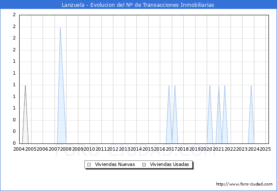
Task: Click the Viviendas Nuevas legend label
Action: (115, 164)
